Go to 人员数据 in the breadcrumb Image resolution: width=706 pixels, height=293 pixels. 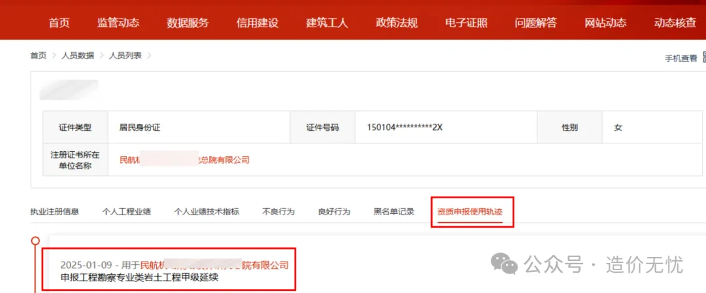click(x=78, y=56)
